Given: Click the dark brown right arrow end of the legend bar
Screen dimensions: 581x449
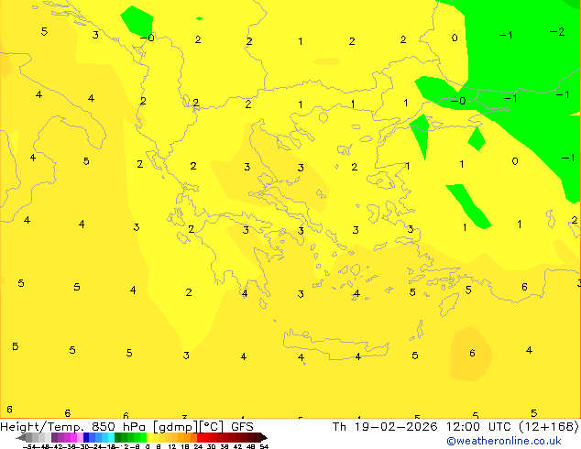Looking at the screenshot, I should pos(263,438).
